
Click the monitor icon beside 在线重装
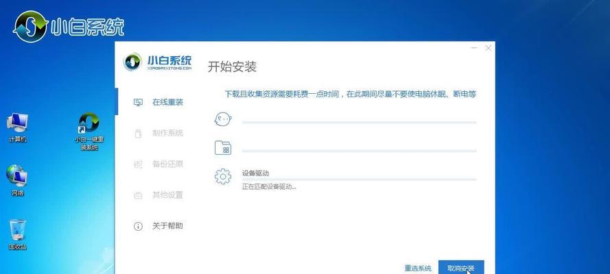(138, 103)
